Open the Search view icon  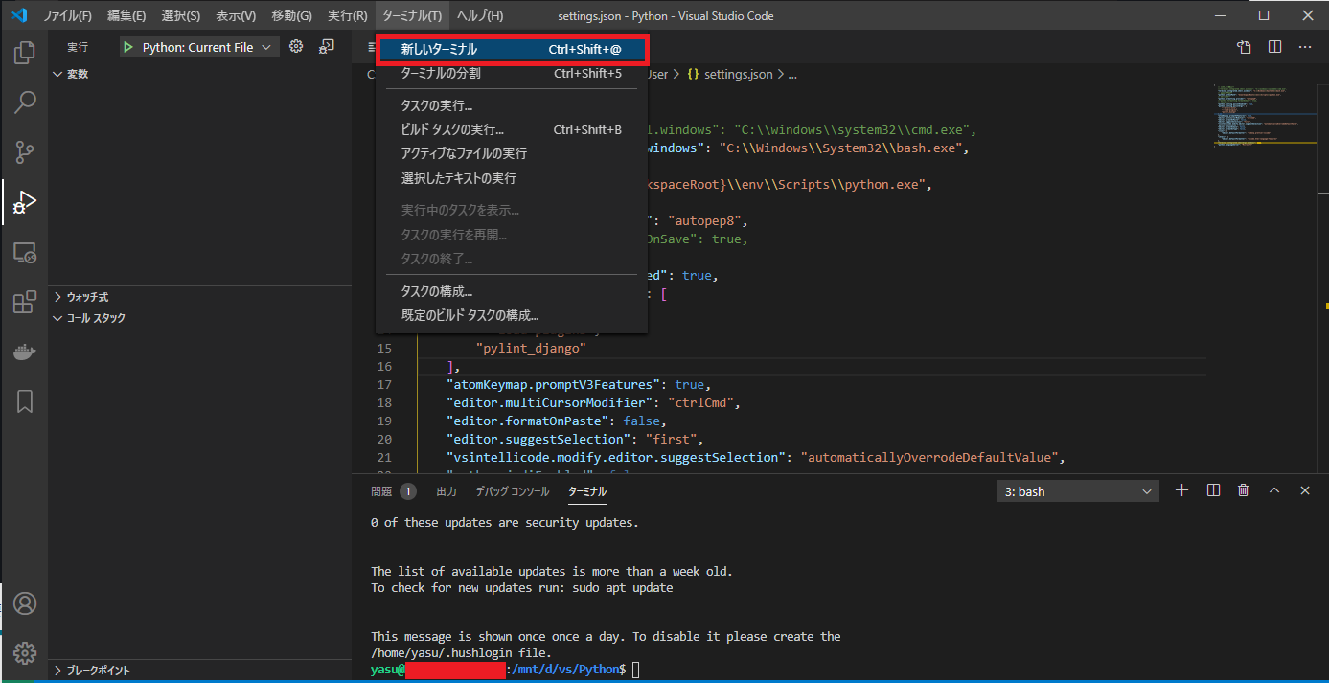tap(25, 102)
